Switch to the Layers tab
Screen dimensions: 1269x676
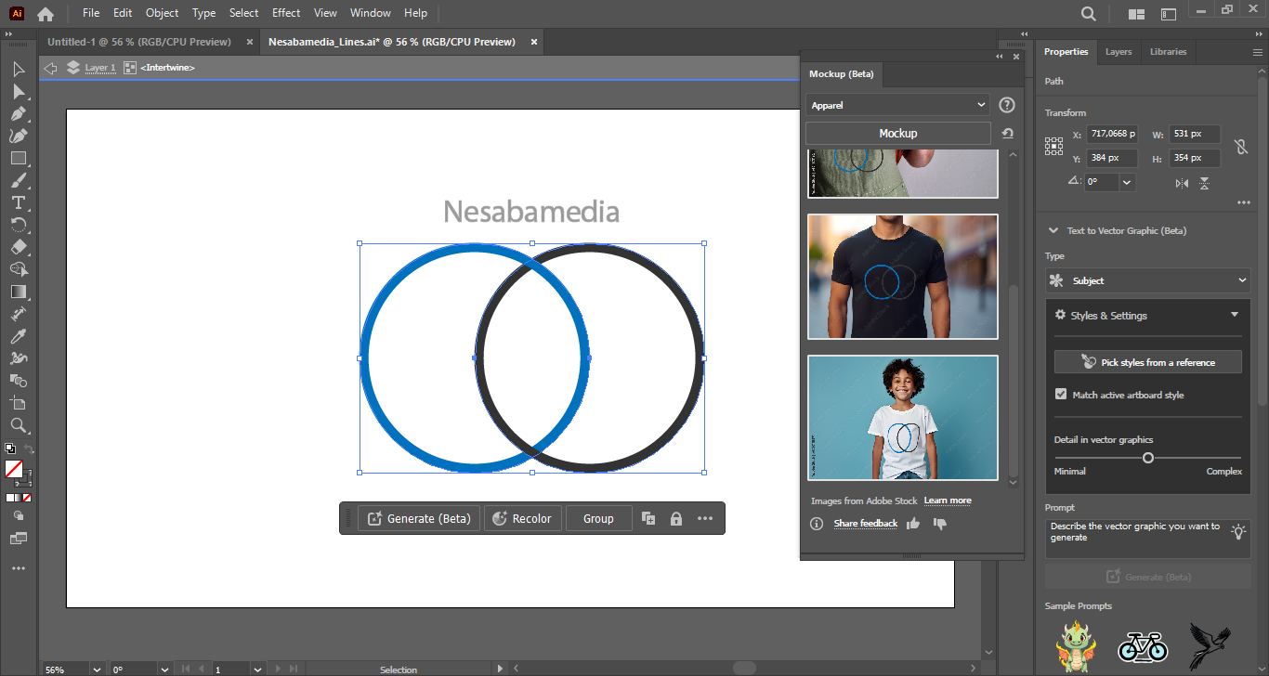(x=1118, y=52)
